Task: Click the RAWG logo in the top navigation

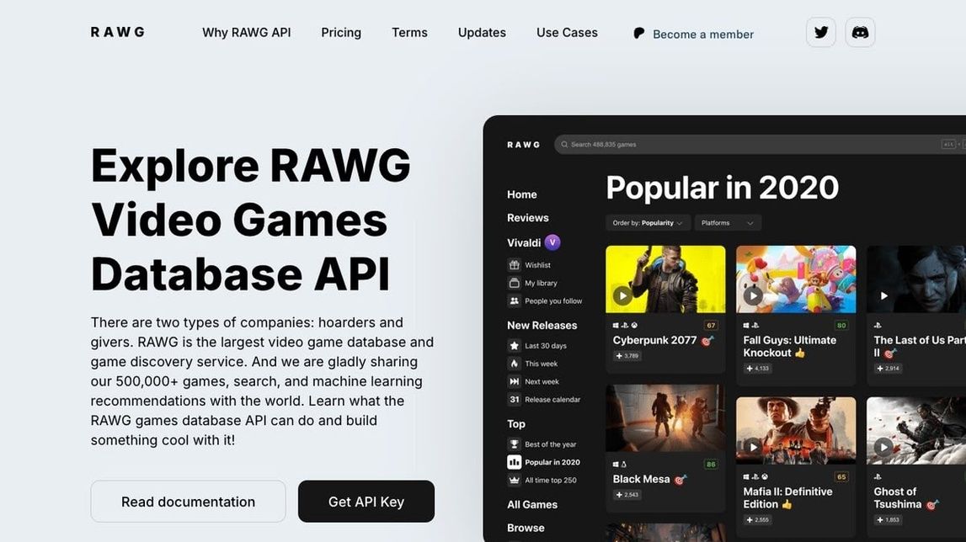Action: [x=118, y=32]
